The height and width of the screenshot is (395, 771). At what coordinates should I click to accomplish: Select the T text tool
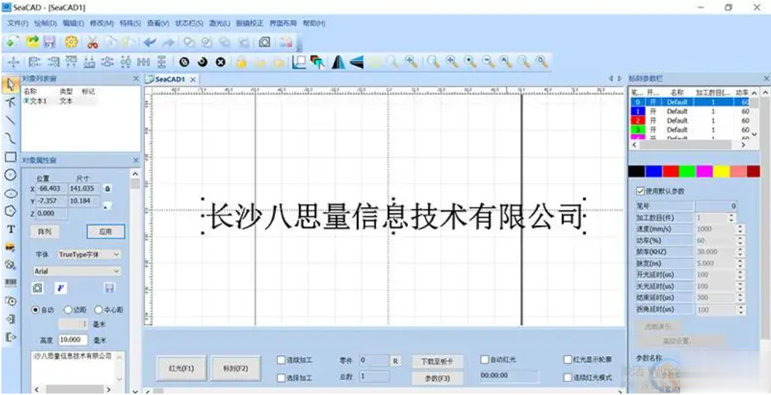[11, 229]
